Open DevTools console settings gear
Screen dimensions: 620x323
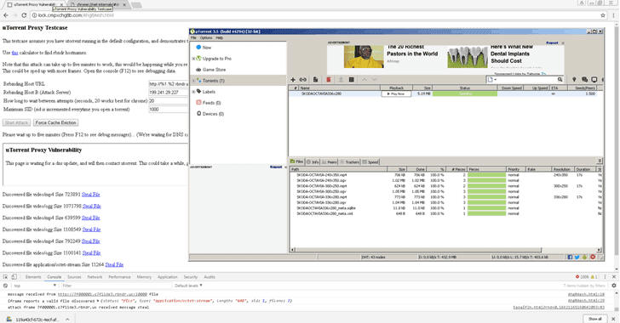[x=614, y=286]
